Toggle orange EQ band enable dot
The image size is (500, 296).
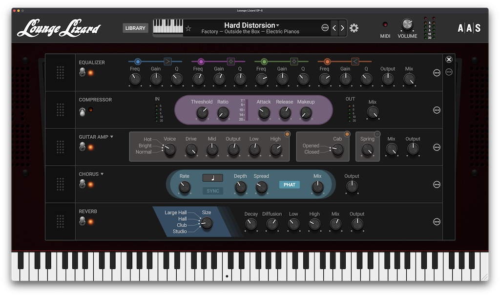tap(327, 62)
